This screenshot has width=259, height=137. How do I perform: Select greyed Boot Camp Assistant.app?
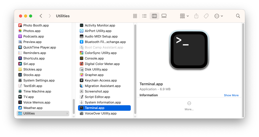click(104, 47)
